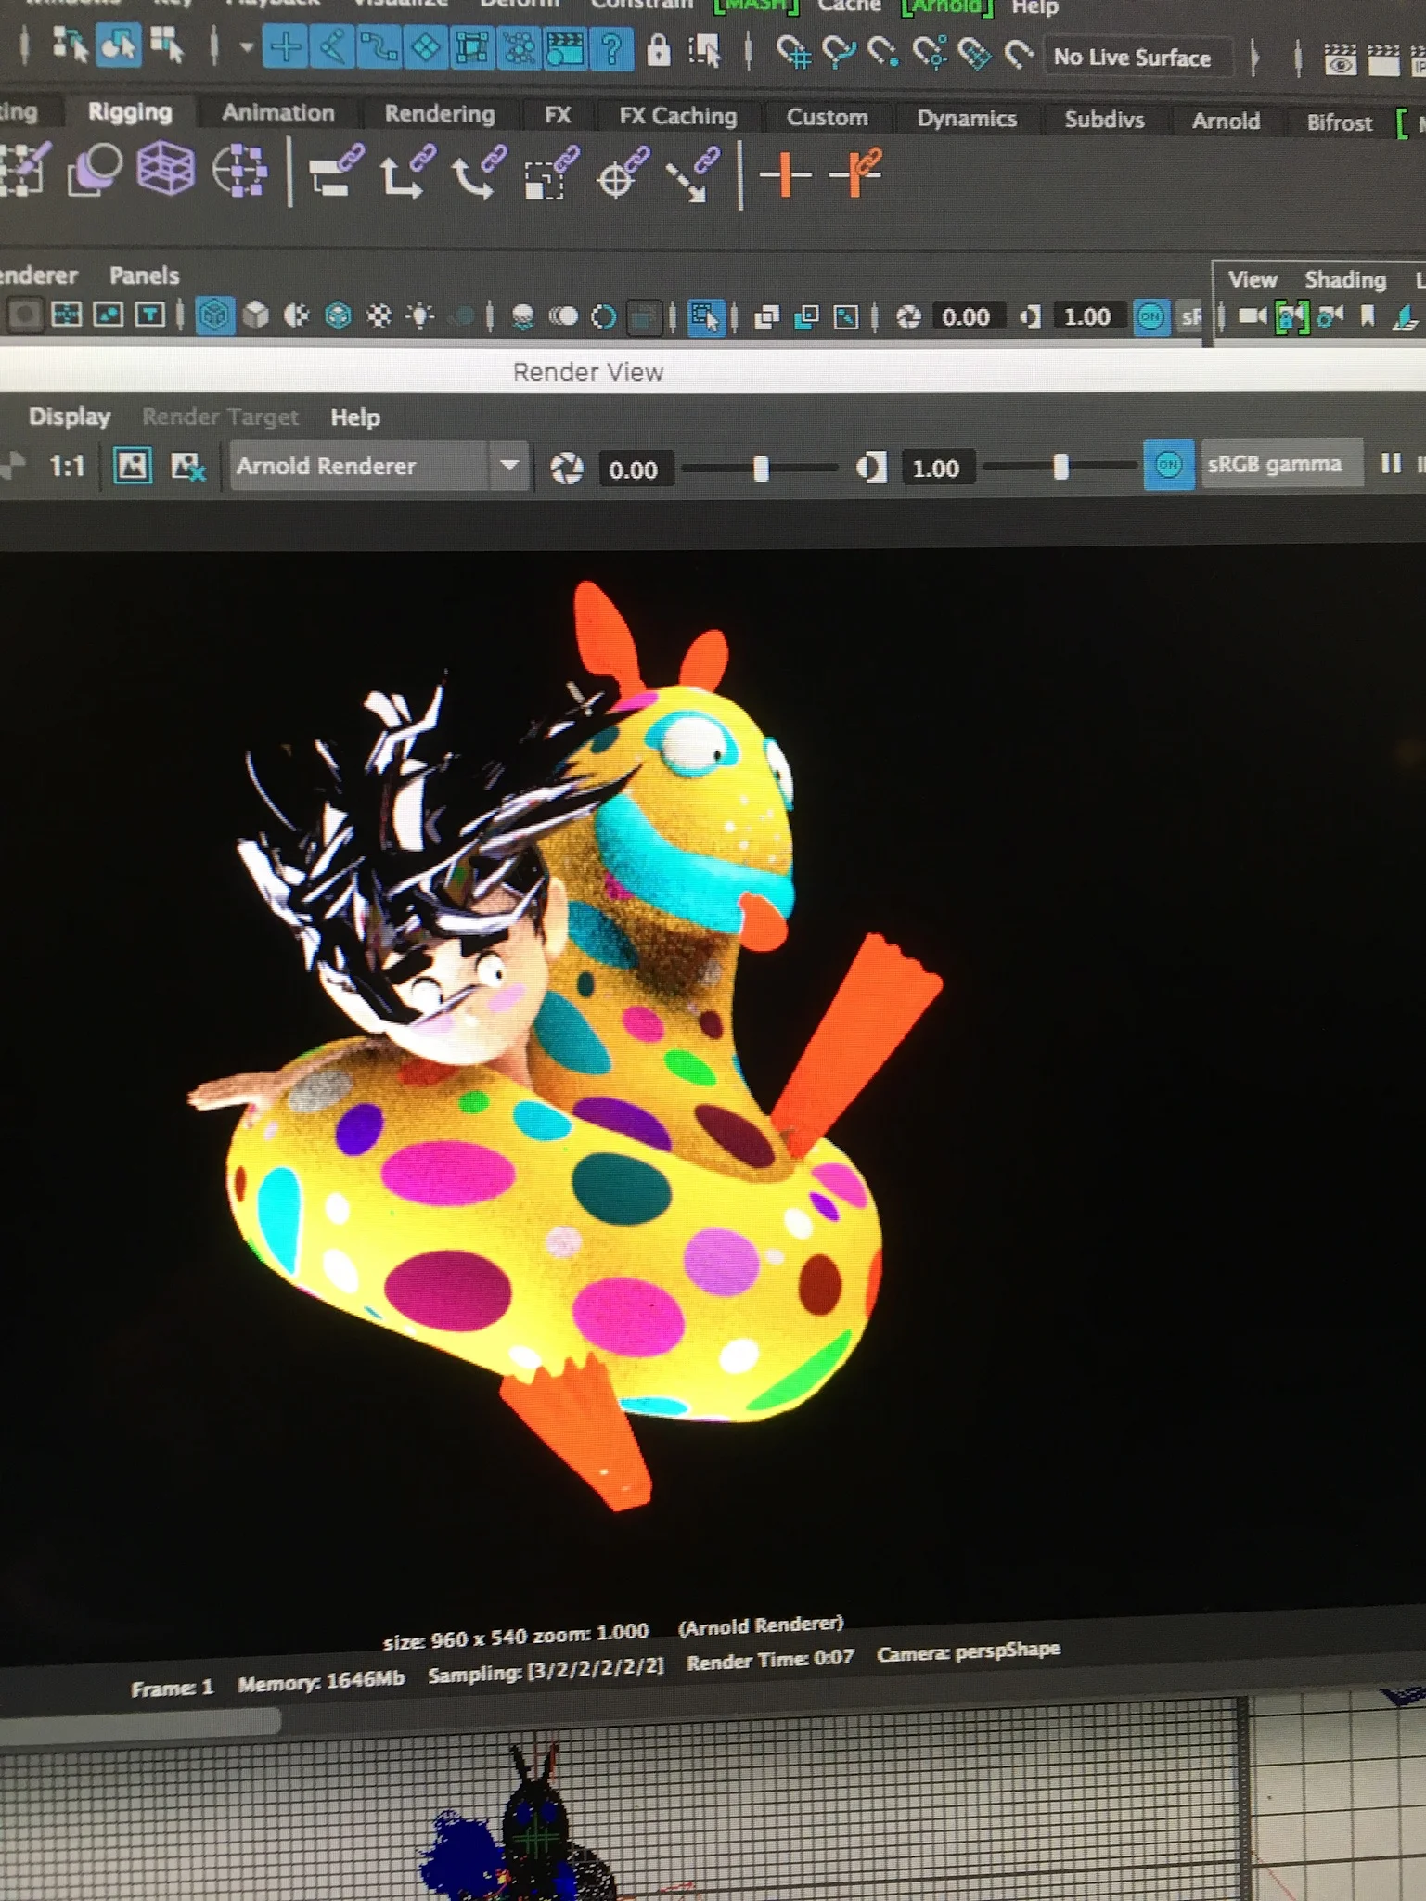The width and height of the screenshot is (1426, 1901).
Task: Click the cluster deformer shelf icon
Action: pos(240,170)
